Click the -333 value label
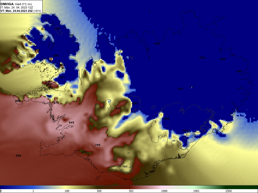The width and height of the screenshot is (258, 193). [57, 29]
